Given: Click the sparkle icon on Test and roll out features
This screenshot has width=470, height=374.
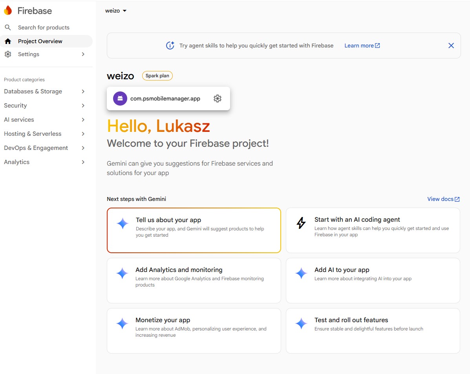Looking at the screenshot, I should pyautogui.click(x=301, y=324).
